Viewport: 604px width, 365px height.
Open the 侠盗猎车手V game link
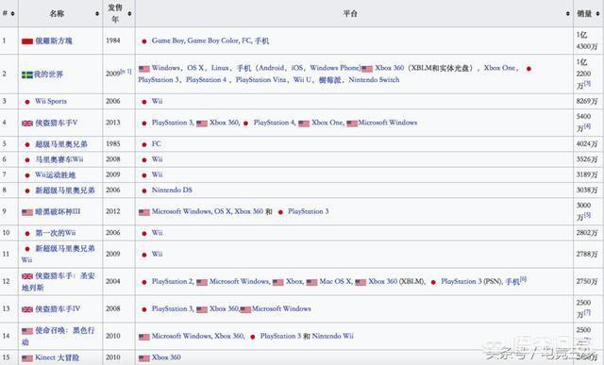click(x=57, y=123)
